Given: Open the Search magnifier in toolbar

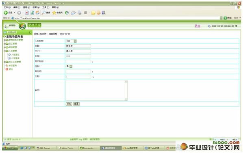Looking at the screenshot, I should 44,13.
